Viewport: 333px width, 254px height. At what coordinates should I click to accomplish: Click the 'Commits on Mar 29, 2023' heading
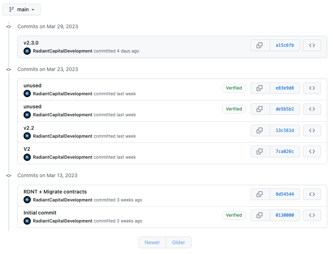pyautogui.click(x=48, y=26)
